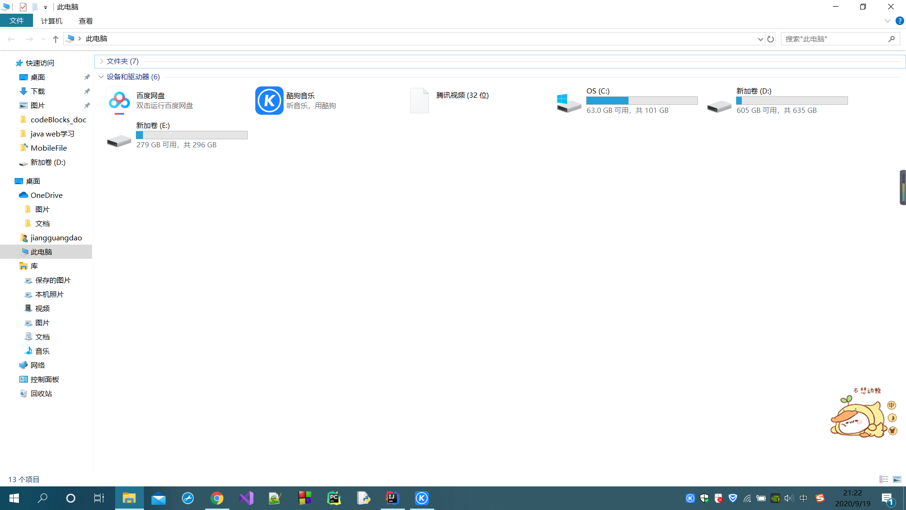Screen dimensions: 906x510
Task: Open address bar history dropdown
Action: coord(760,39)
